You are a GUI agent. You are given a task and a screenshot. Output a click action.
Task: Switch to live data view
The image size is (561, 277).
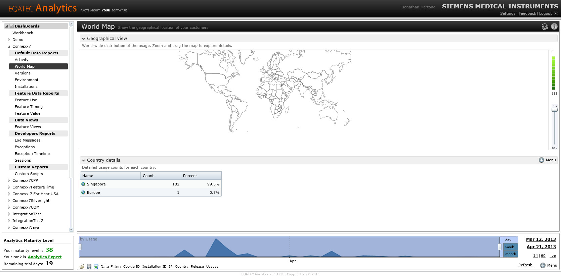(x=553, y=256)
